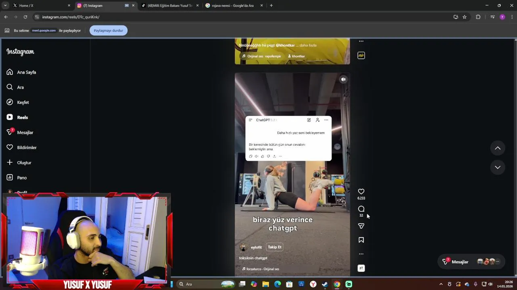
Task: Open tagged user khontkar
Action: tap(296, 56)
